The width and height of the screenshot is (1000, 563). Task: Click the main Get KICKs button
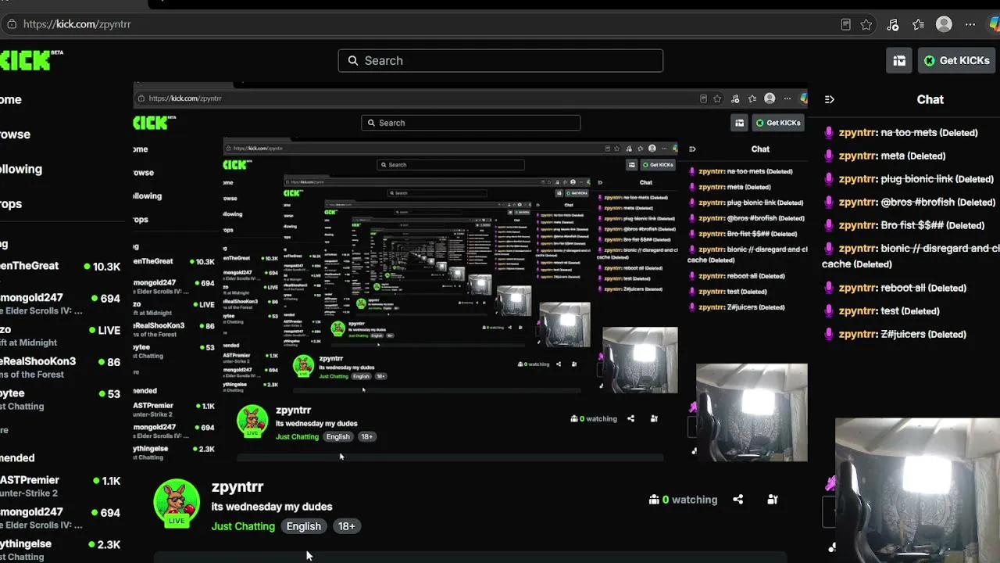[956, 60]
